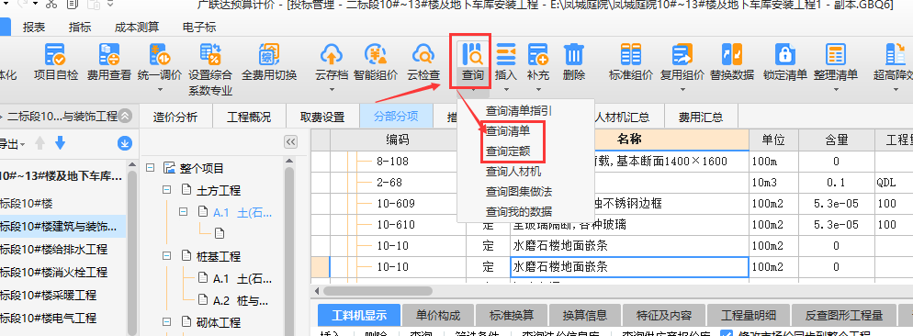
Task: Open the dropdown arrow under 插入
Action: pyautogui.click(x=505, y=90)
